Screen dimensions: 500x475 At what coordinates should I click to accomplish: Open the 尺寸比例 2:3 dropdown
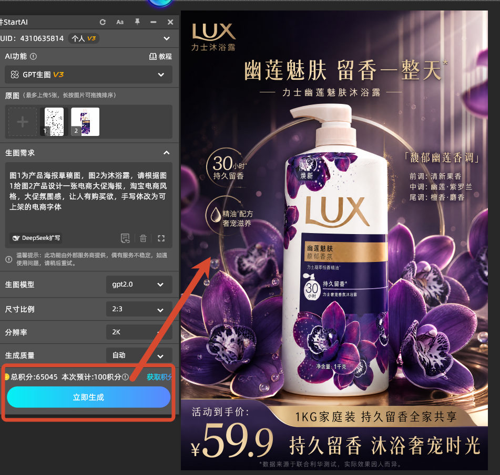(139, 309)
